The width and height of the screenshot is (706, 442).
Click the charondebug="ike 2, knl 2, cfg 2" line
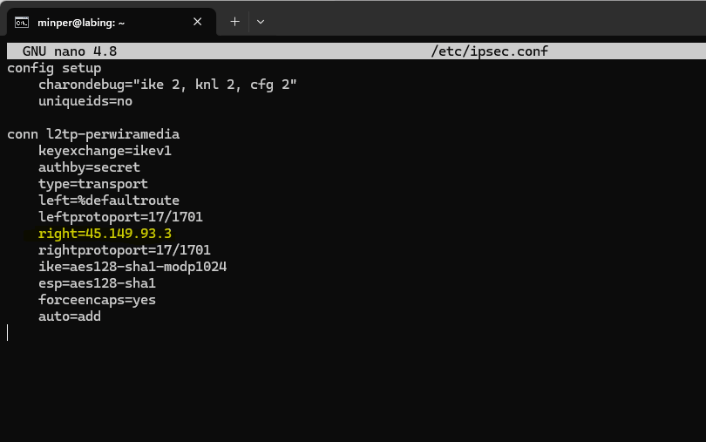(167, 85)
